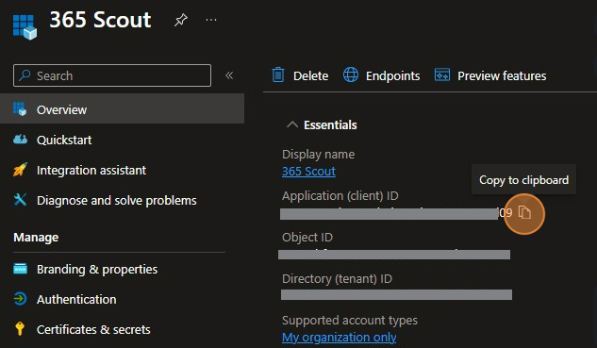
Task: Open My organization only link
Action: coord(339,338)
